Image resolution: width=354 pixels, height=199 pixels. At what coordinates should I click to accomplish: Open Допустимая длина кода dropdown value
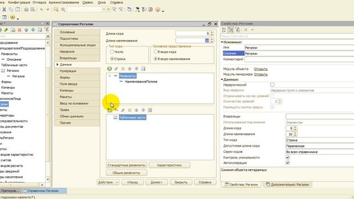point(320,146)
